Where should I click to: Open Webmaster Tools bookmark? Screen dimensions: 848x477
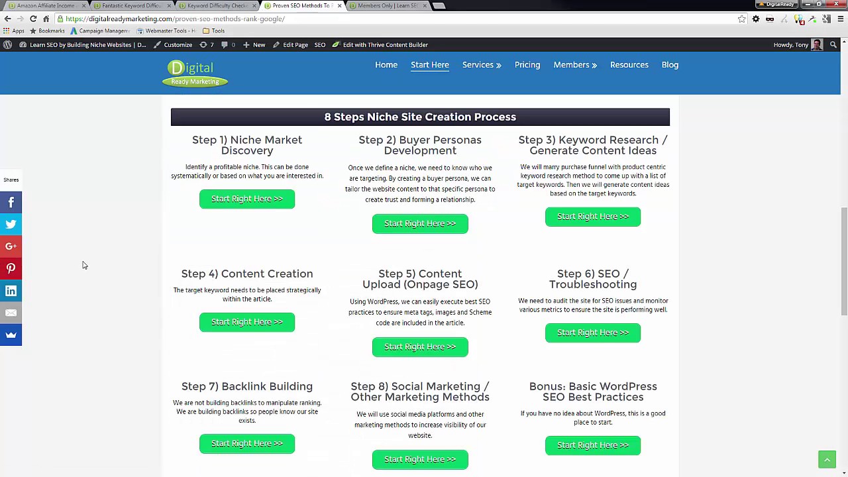click(166, 30)
